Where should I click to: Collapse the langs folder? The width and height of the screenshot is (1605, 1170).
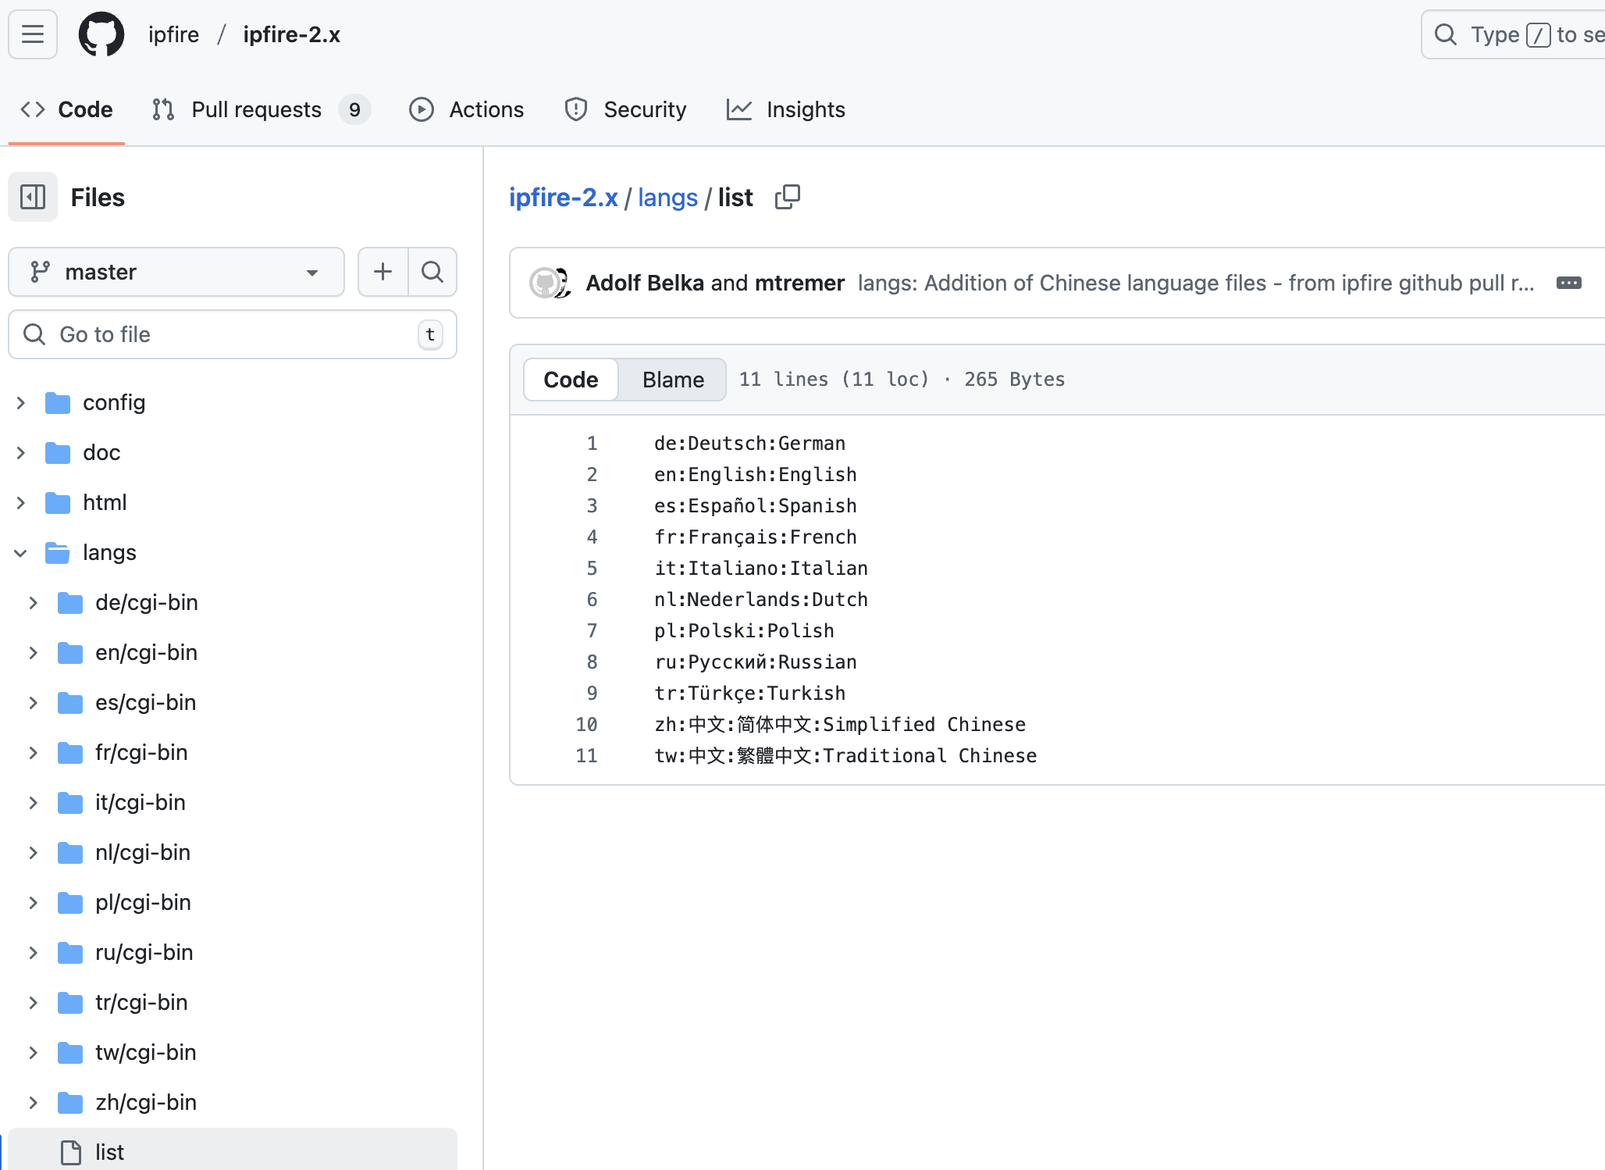[x=21, y=553]
